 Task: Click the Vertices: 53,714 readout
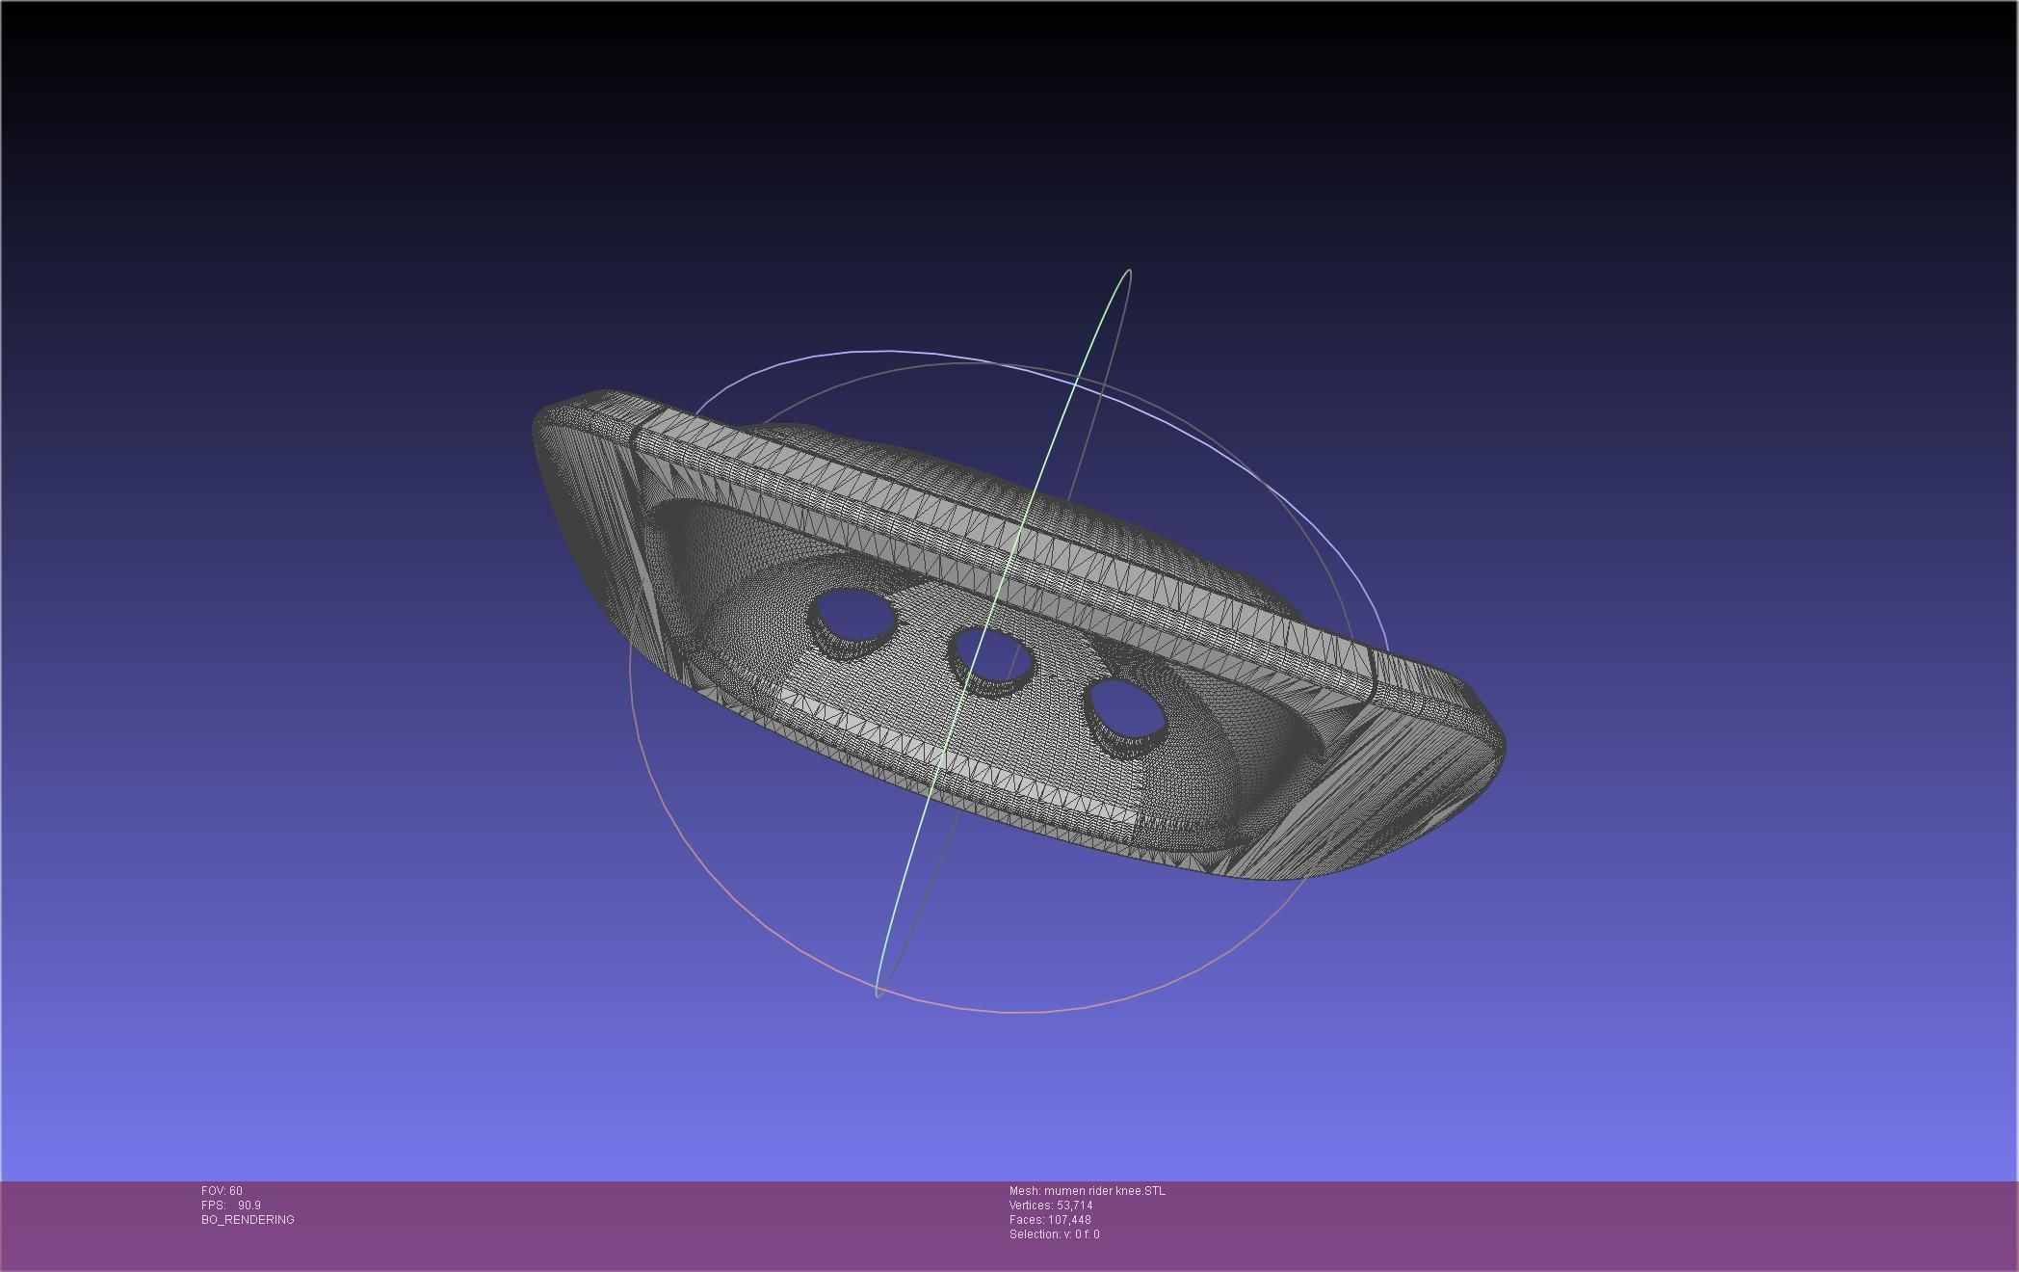[x=1050, y=1206]
